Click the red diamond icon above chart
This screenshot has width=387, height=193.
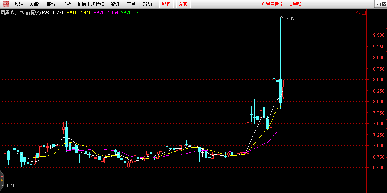pyautogui.click(x=358, y=13)
